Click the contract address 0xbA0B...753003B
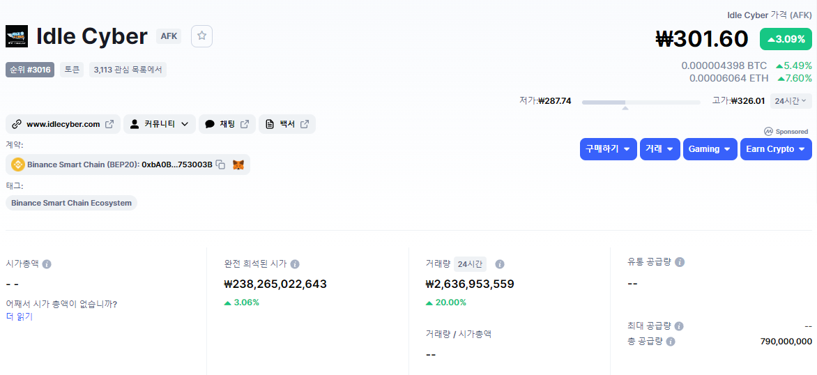The image size is (817, 375). point(177,164)
